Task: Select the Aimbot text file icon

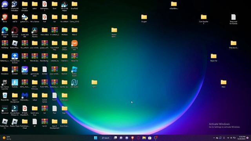Action: coord(44,70)
